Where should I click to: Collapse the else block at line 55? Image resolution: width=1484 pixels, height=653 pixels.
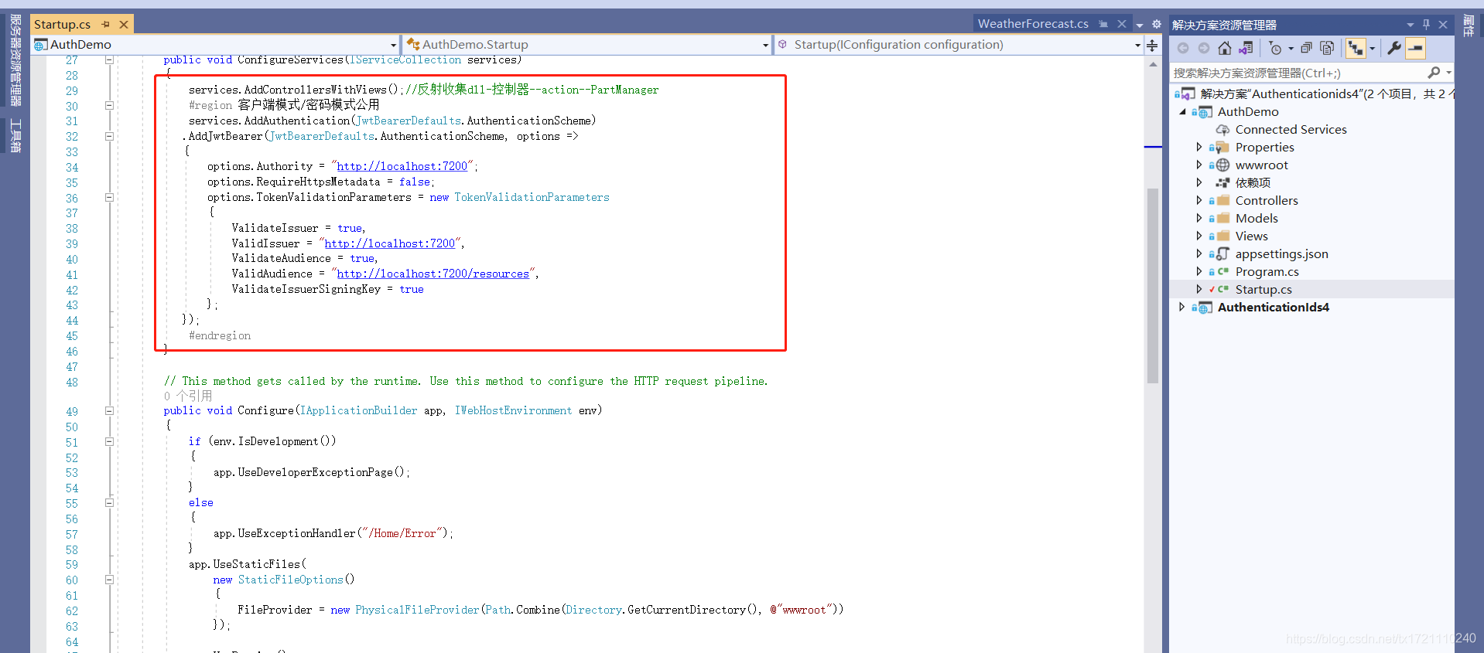tap(109, 502)
